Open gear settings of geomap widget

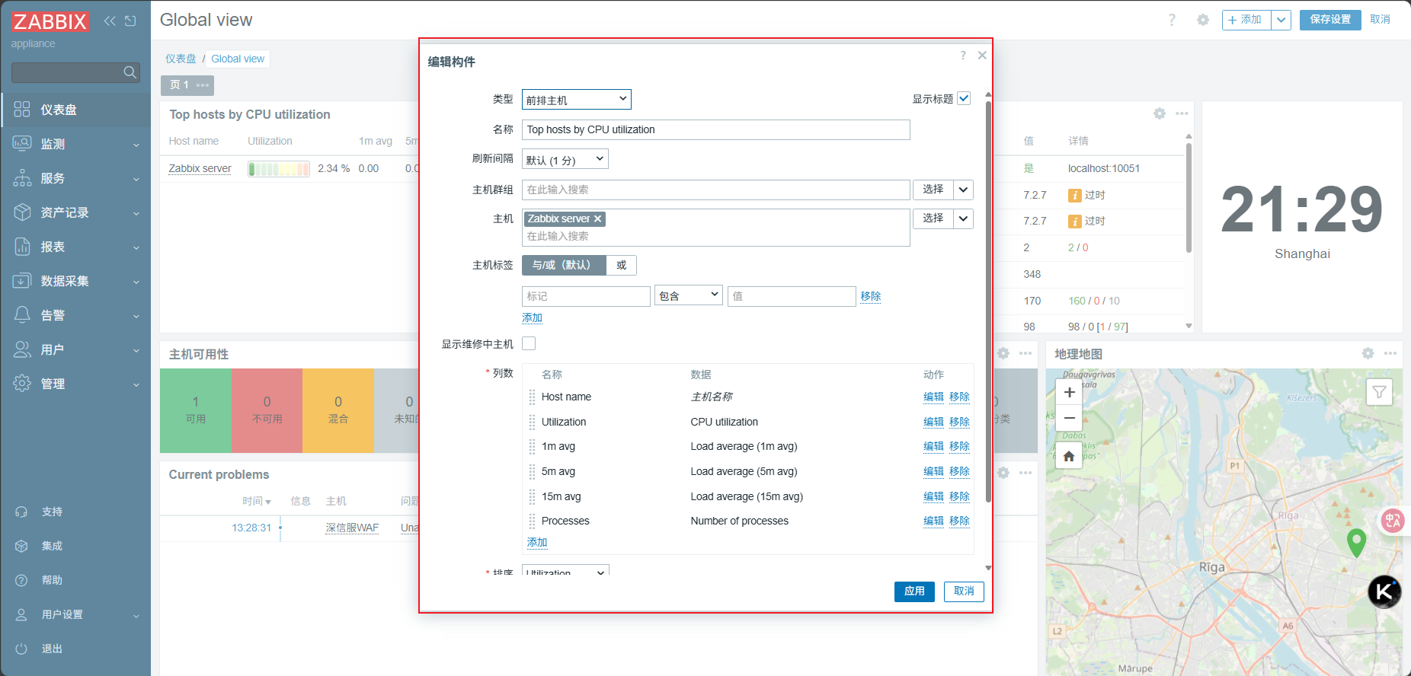click(x=1368, y=353)
